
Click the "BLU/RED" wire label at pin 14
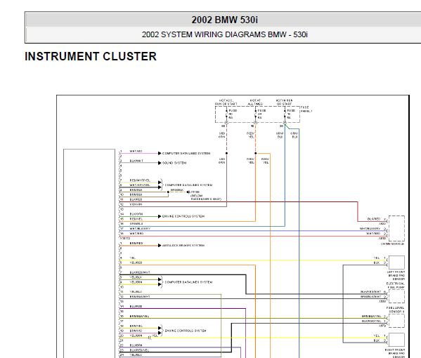136,306
